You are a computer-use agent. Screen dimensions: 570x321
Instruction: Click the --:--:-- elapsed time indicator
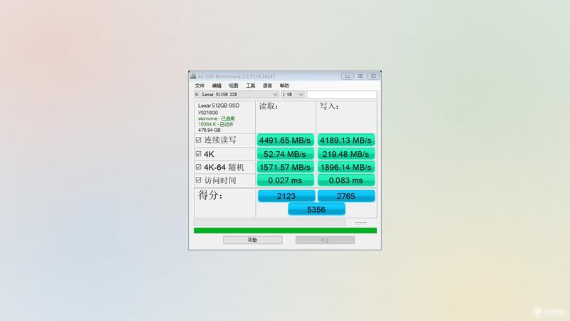(x=361, y=223)
